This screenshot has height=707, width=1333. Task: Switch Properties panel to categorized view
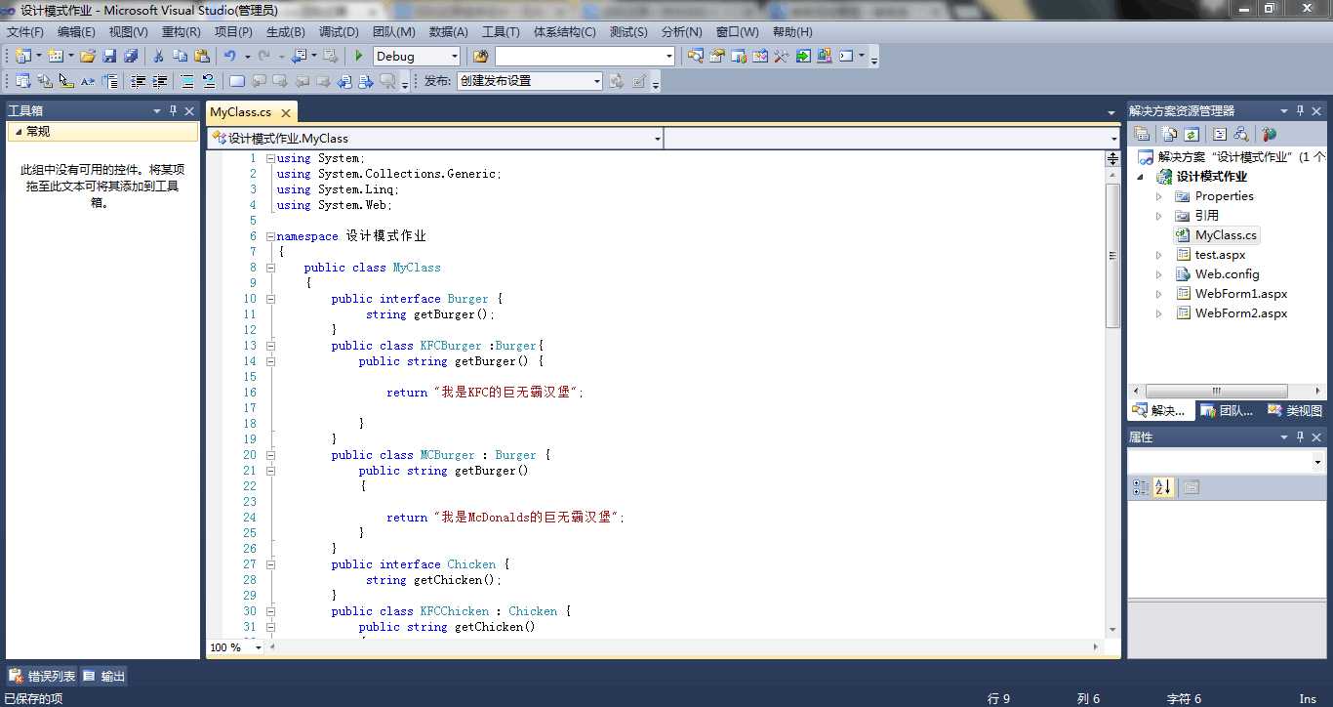click(x=1140, y=487)
